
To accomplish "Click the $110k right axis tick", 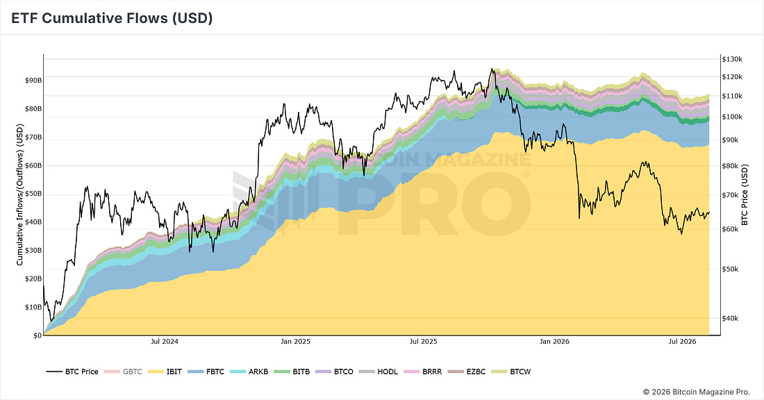I will tap(732, 96).
